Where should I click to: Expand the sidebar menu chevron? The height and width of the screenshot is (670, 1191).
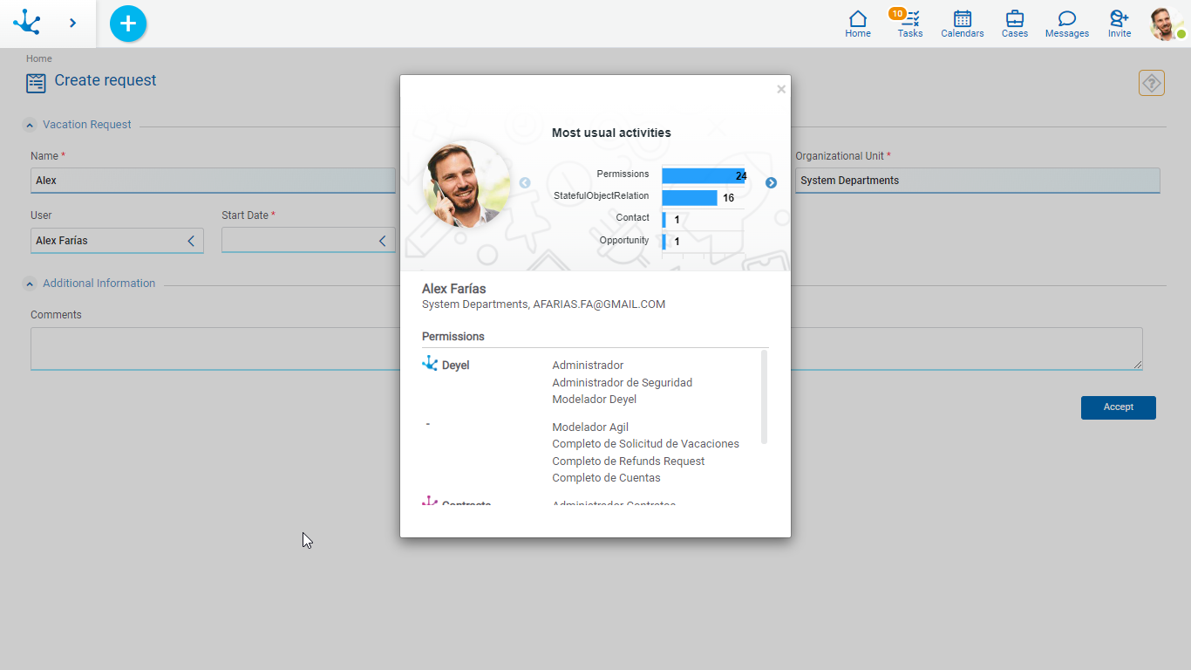point(72,23)
